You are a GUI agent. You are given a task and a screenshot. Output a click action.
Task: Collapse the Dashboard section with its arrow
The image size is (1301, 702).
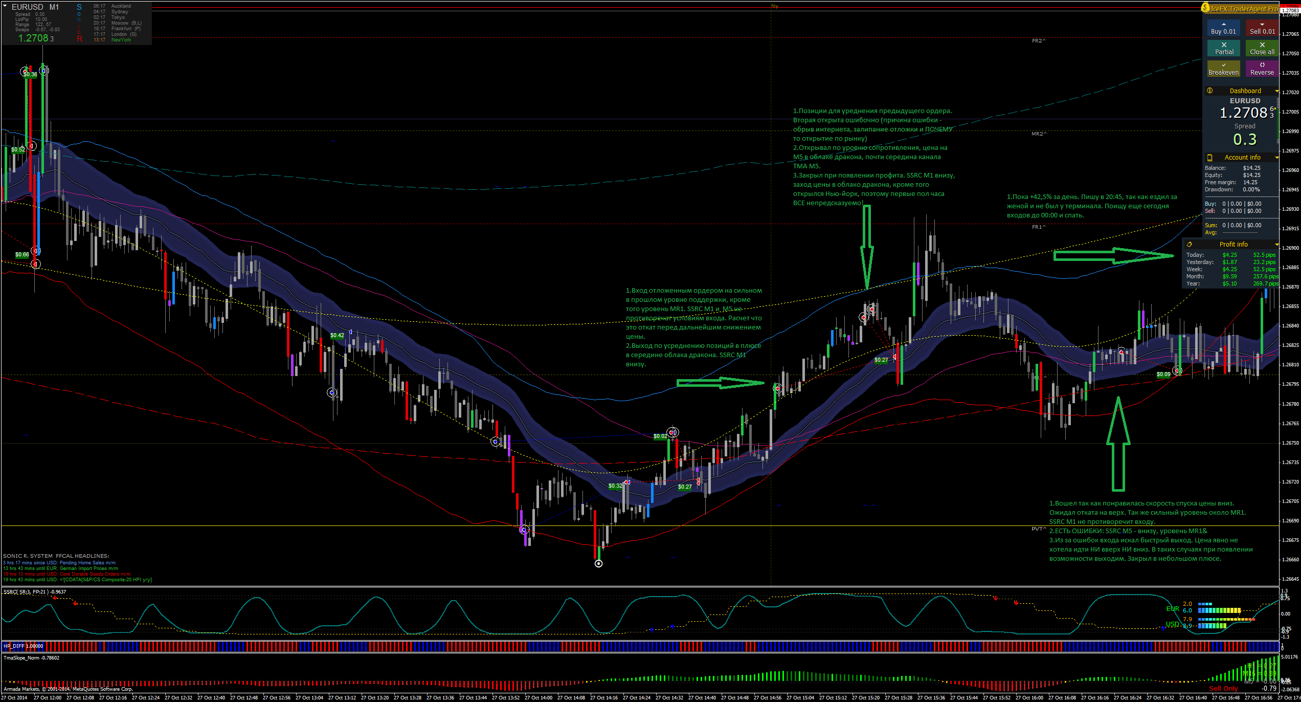click(1276, 91)
